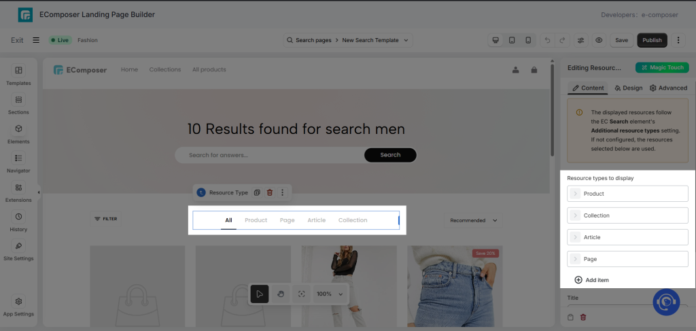696x331 pixels.
Task: Switch to the Design tab
Action: pos(628,88)
